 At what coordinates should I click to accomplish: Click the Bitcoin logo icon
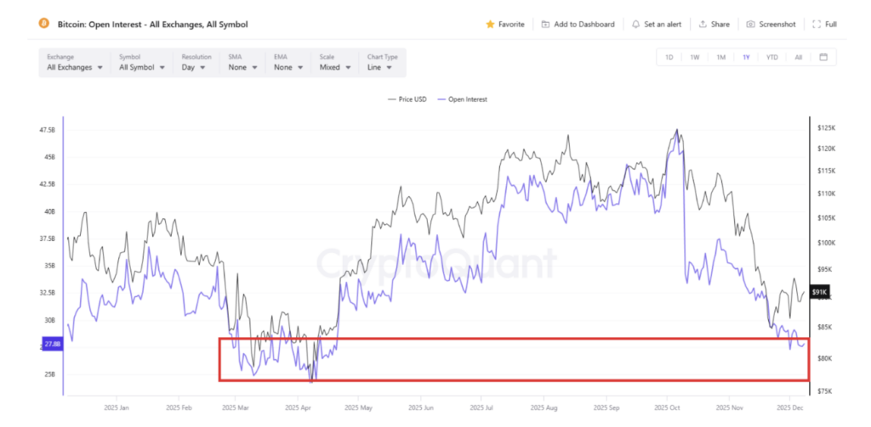click(x=44, y=25)
